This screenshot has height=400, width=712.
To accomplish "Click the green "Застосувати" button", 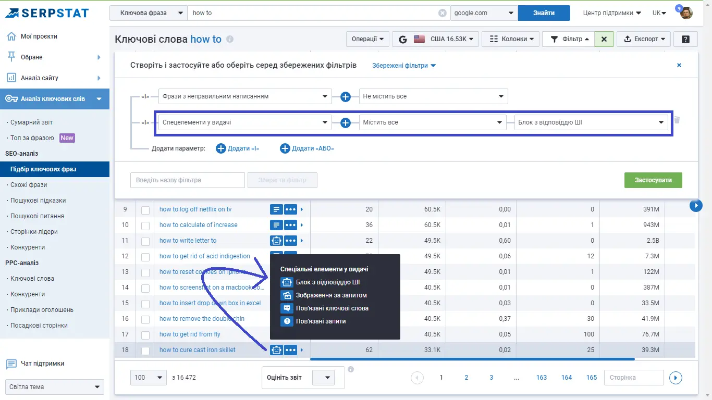I will (x=653, y=180).
